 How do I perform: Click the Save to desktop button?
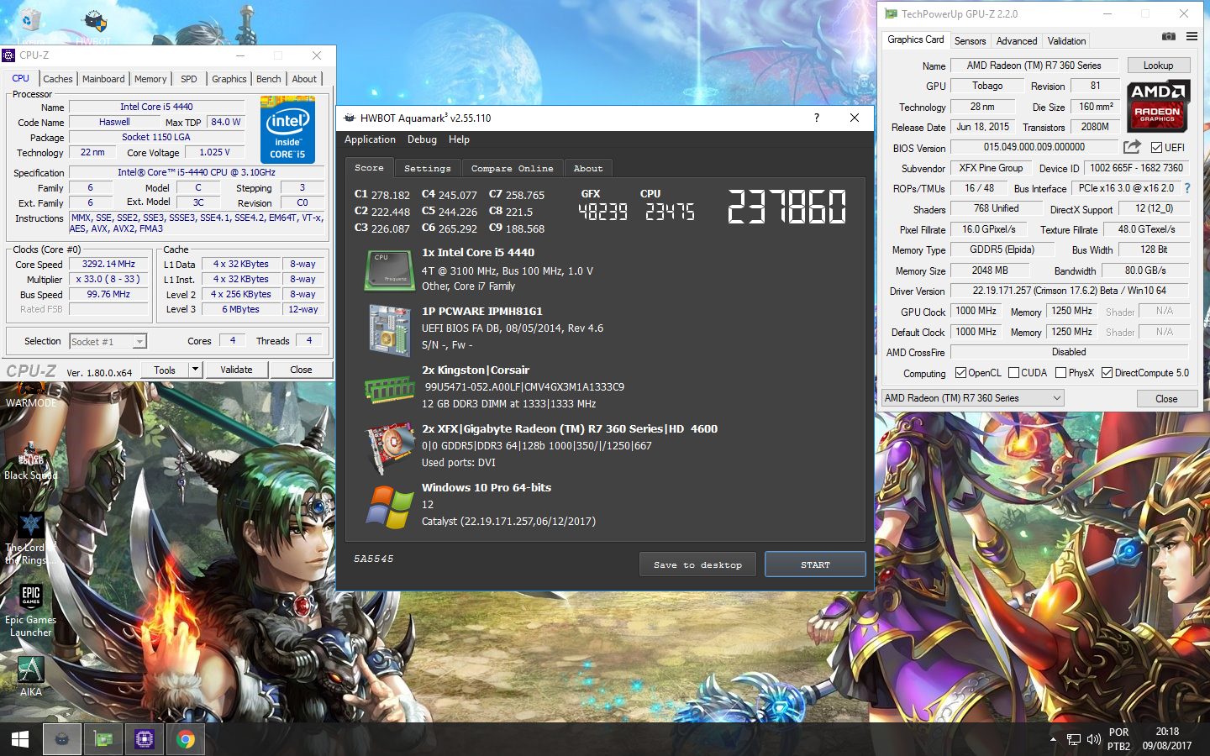pos(697,564)
